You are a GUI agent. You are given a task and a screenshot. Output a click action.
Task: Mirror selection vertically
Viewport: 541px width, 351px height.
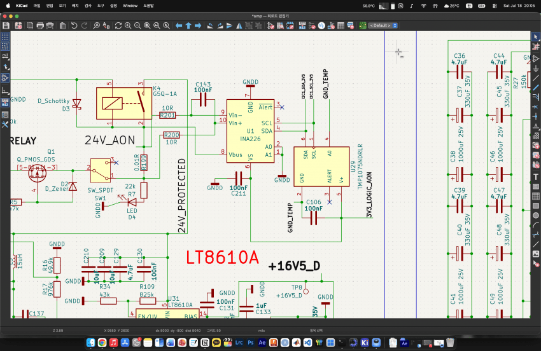229,25
